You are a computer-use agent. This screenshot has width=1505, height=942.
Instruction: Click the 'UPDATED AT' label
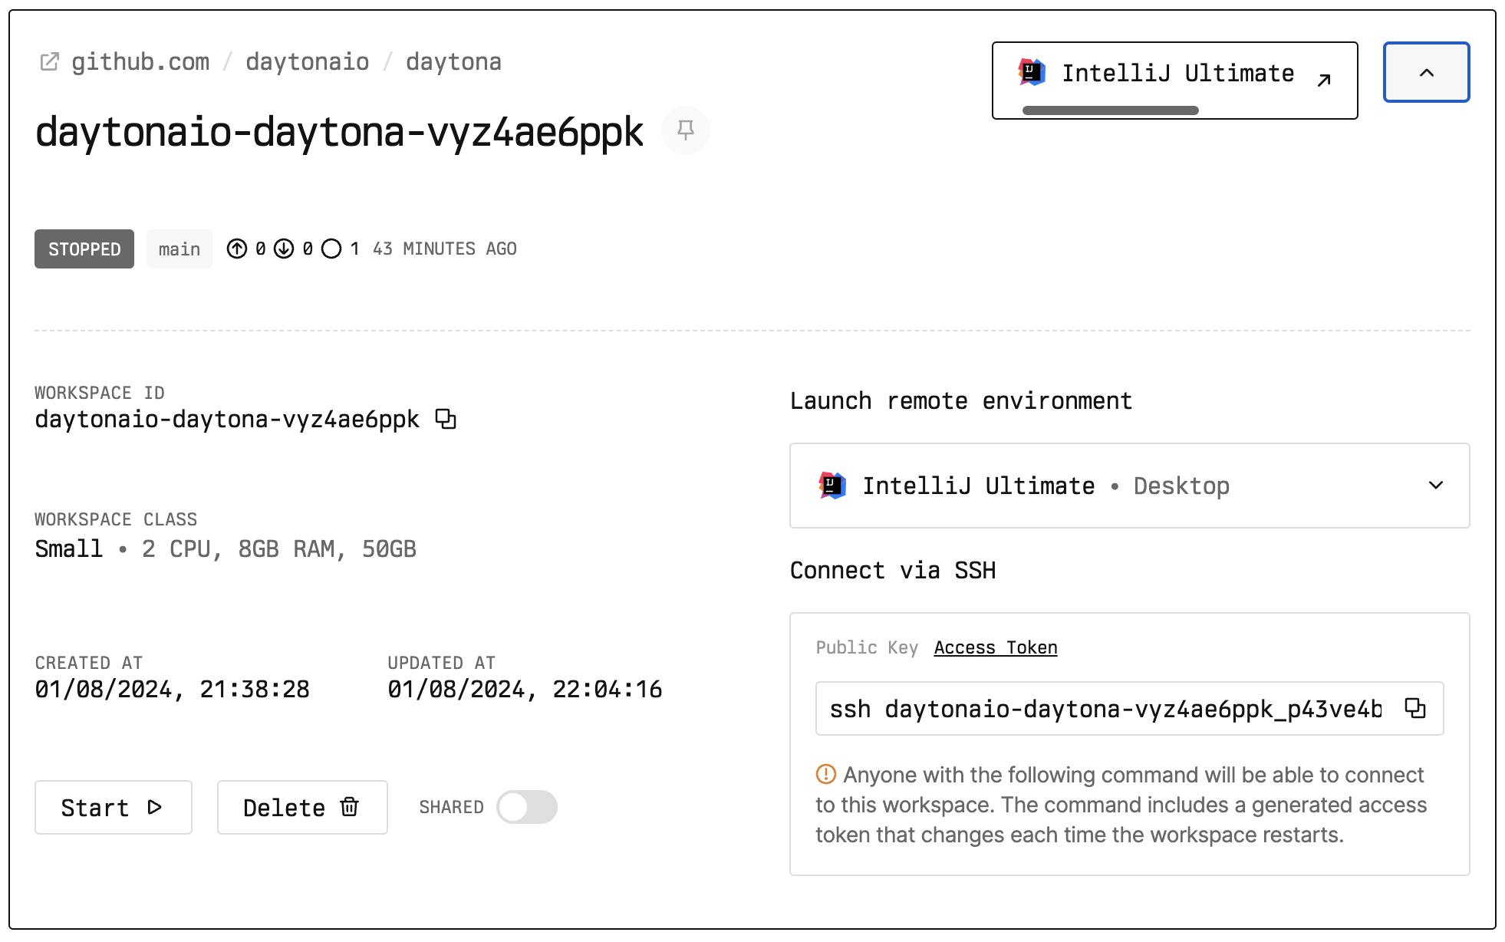point(442,663)
